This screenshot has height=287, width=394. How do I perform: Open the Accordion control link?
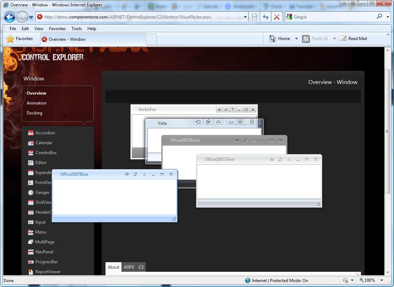(x=45, y=133)
